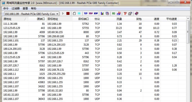Select destination address 183.207.228.7

coord(55,61)
